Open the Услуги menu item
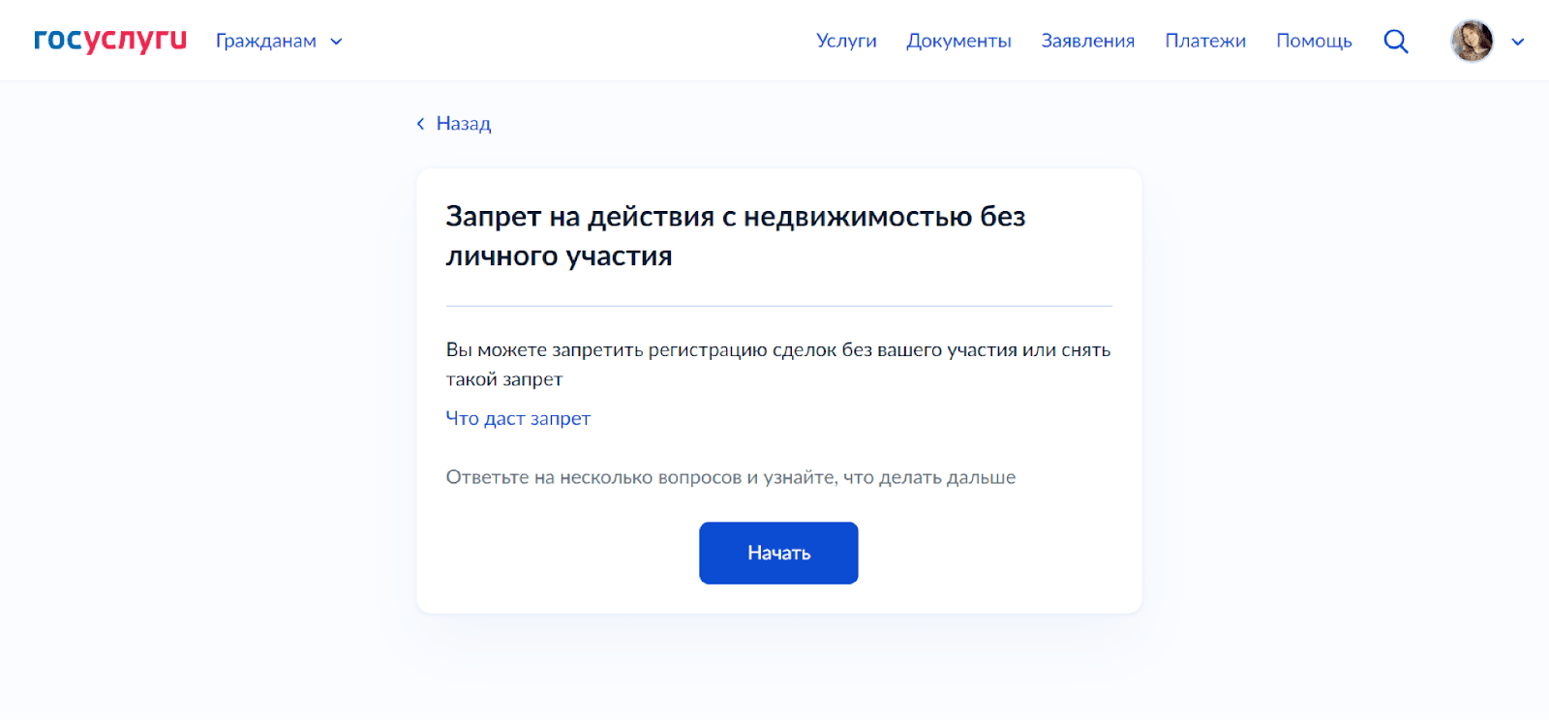This screenshot has width=1549, height=720. point(846,41)
